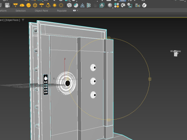This screenshot has height=140, width=187.
Task: Click the flame volume grid icon
Action: coord(102,5)
